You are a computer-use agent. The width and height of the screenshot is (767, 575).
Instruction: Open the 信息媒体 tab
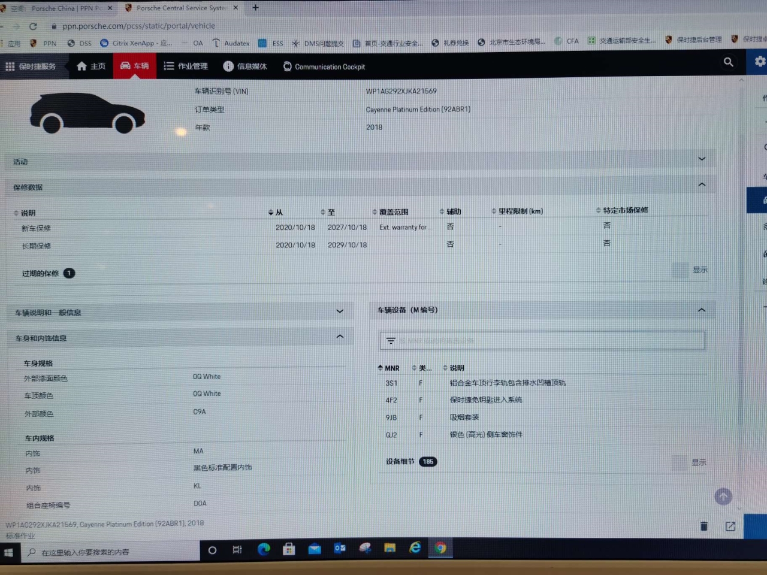[x=245, y=66]
